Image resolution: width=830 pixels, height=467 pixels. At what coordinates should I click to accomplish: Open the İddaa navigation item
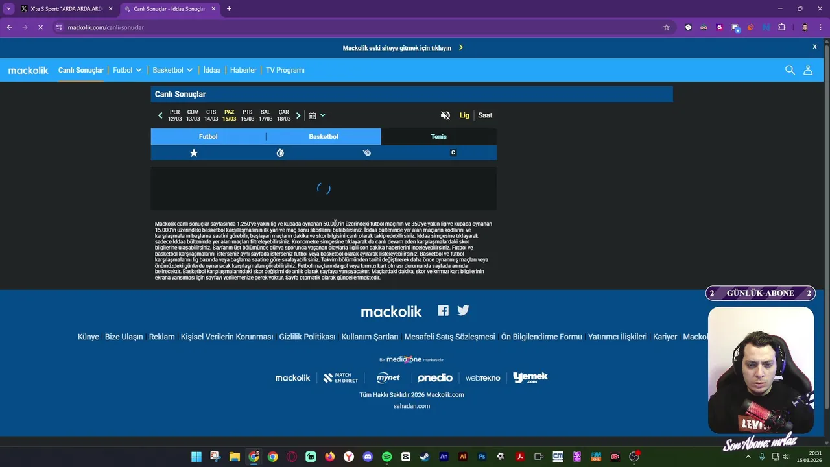(x=212, y=70)
